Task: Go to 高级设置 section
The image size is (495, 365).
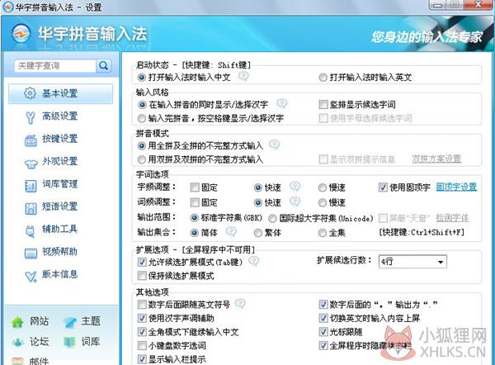Action: (60, 116)
